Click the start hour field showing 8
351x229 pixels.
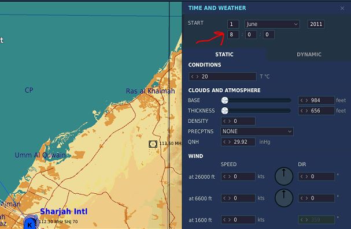tap(233, 35)
